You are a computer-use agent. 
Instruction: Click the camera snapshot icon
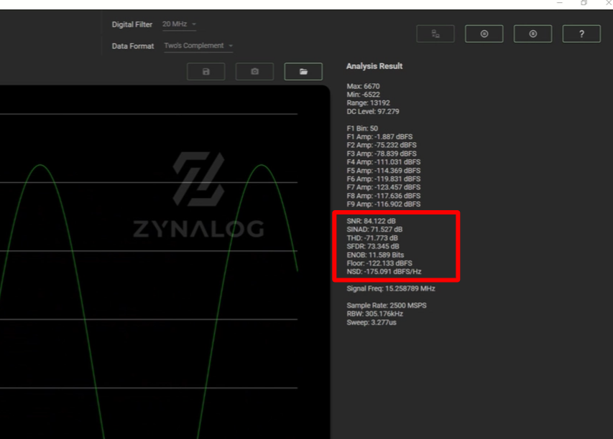[x=254, y=72]
